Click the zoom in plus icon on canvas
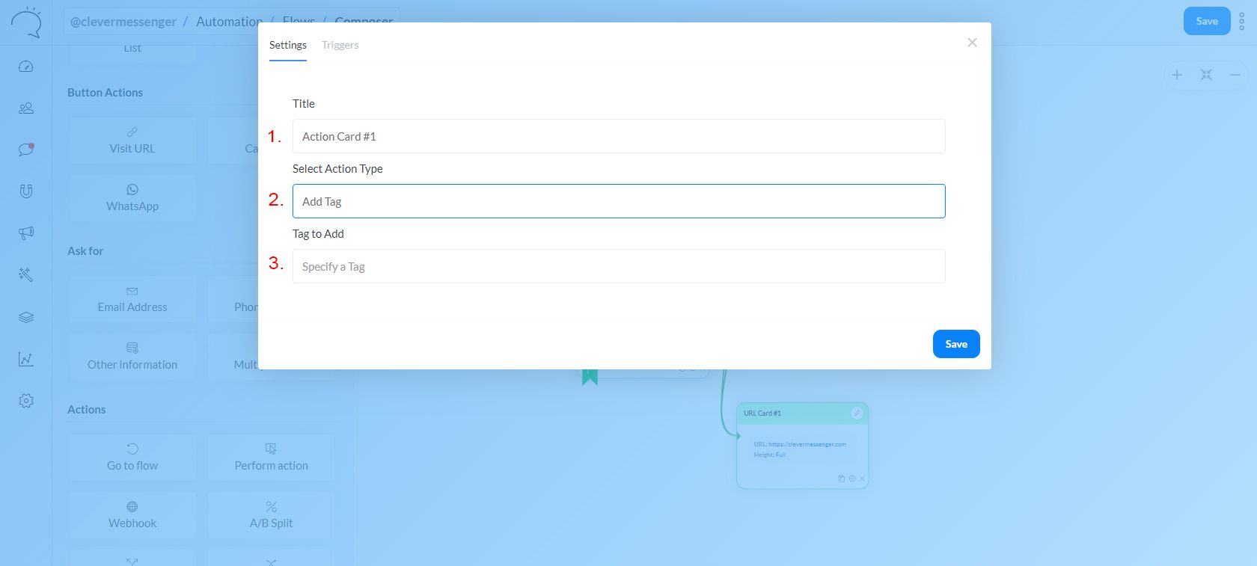The image size is (1257, 566). 1177,75
